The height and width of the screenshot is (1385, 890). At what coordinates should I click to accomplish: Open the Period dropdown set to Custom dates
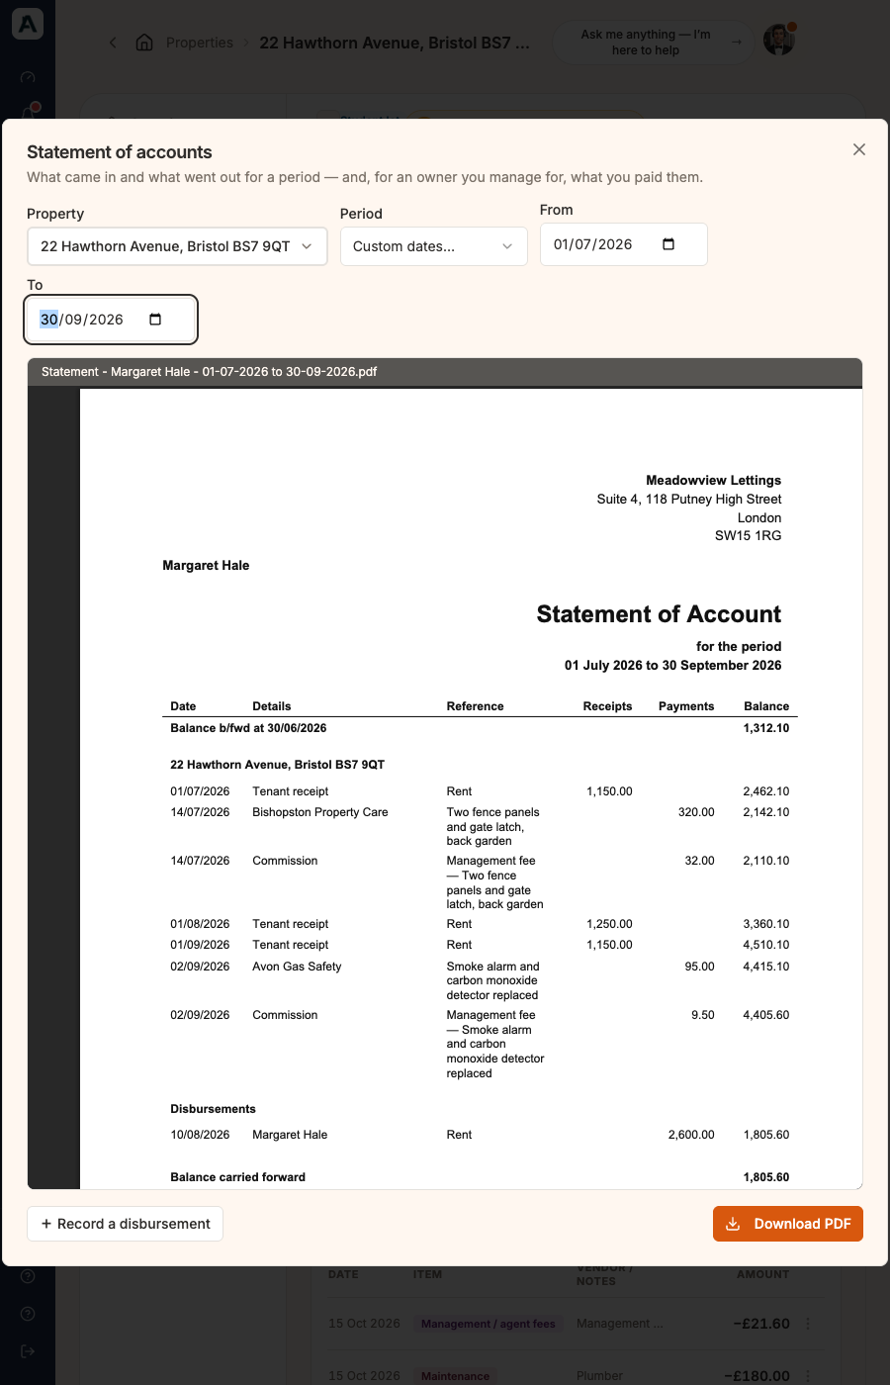pyautogui.click(x=434, y=246)
